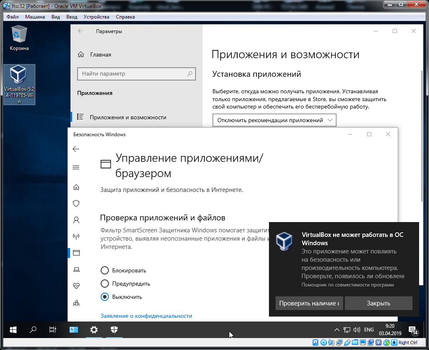429x350 pixels.
Task: Click the clock showing 9:20 03.04.2019
Action: click(390, 330)
